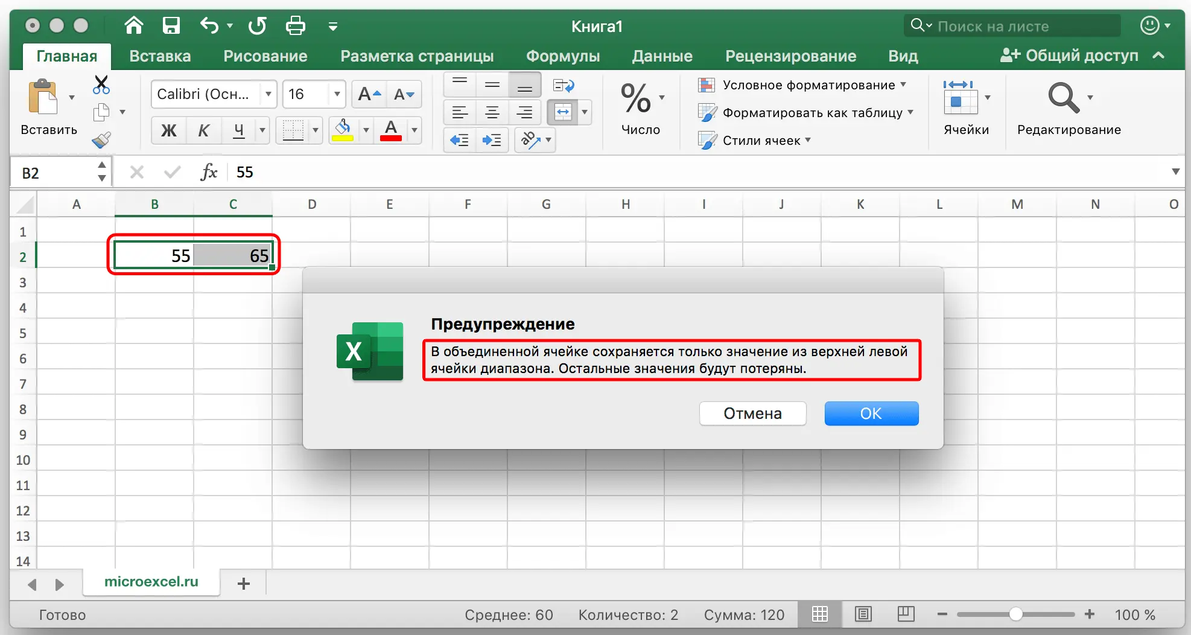This screenshot has width=1191, height=635.
Task: Collapse the ribbon with the chevron
Action: tap(1158, 56)
